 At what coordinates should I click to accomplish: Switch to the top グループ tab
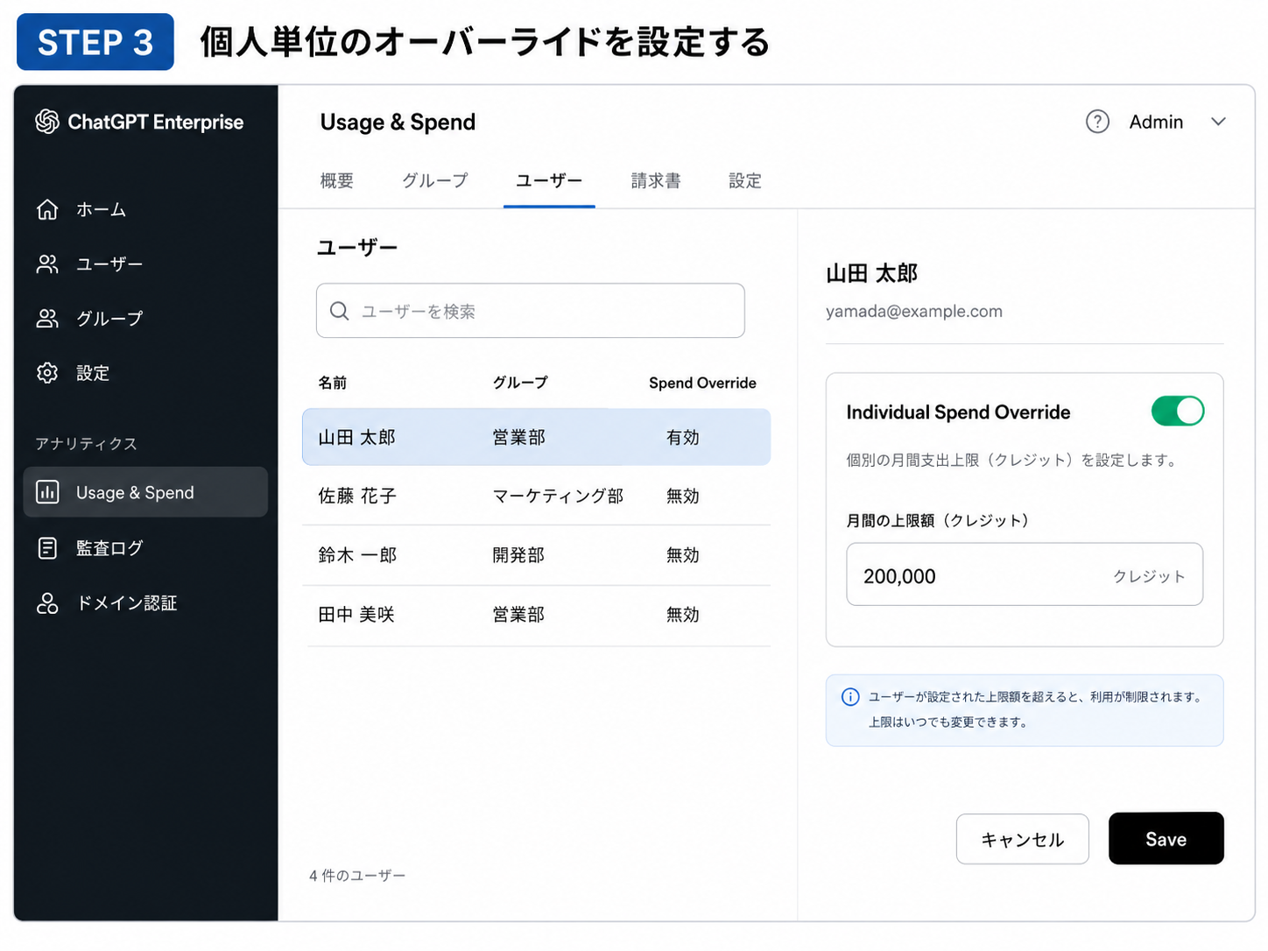(435, 180)
